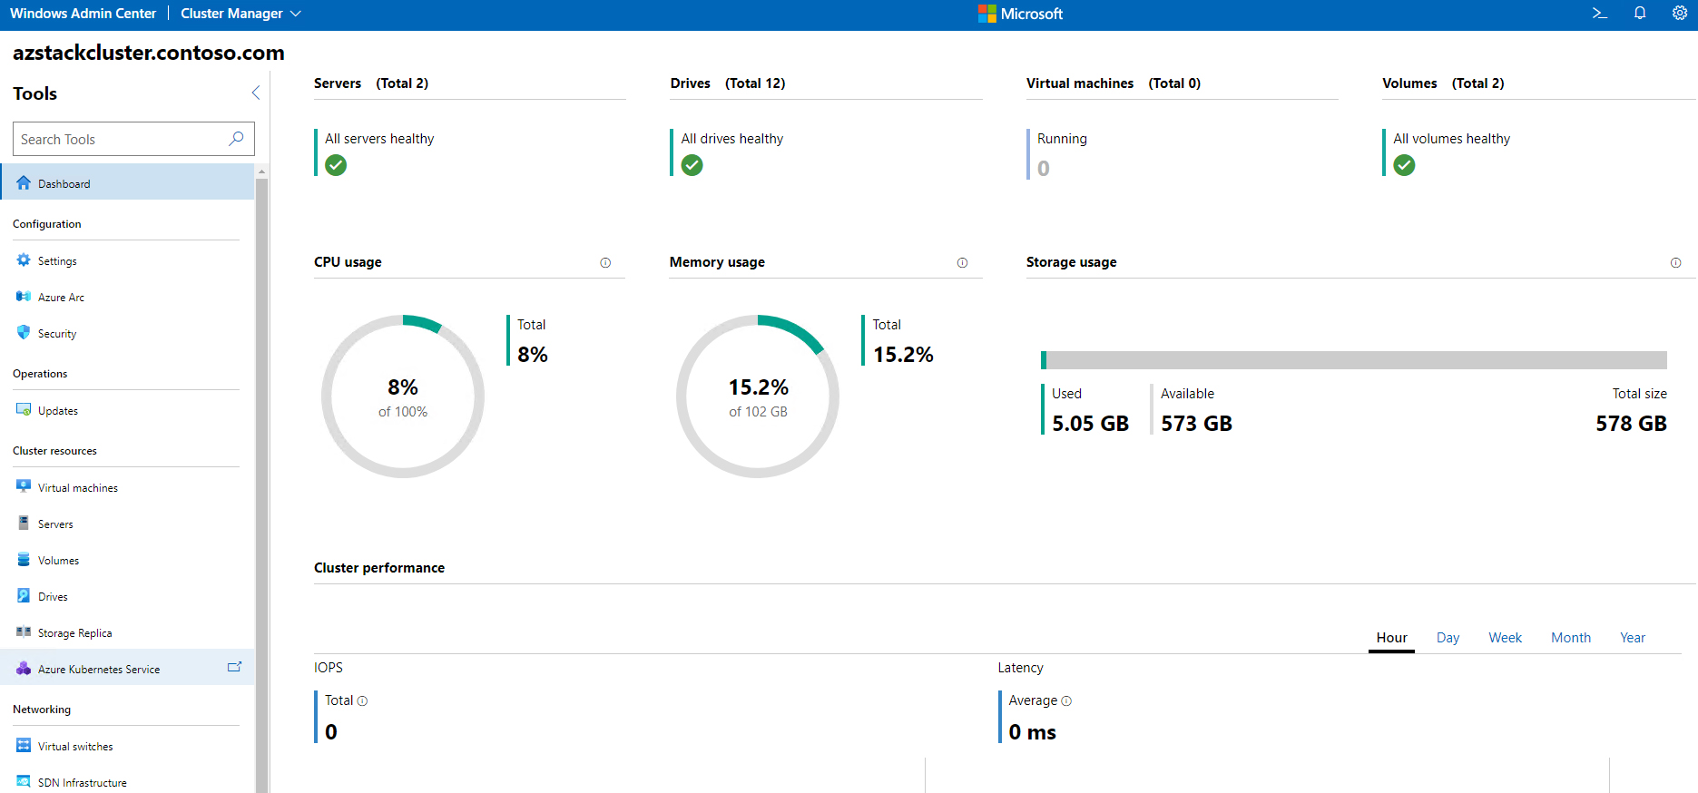Click the Updates icon
Image resolution: width=1698 pixels, height=793 pixels.
pos(24,410)
